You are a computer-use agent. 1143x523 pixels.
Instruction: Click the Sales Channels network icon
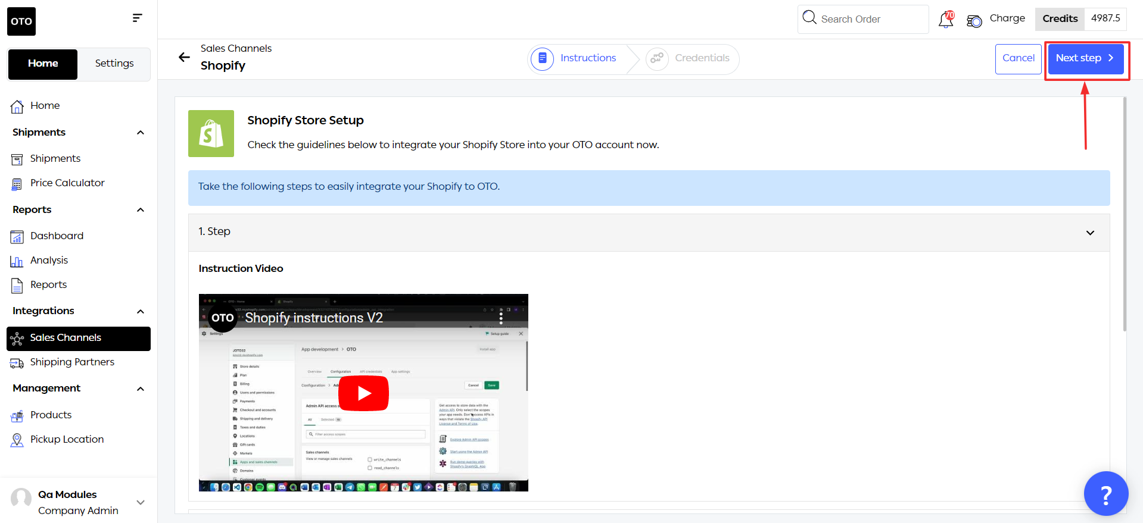coord(17,339)
